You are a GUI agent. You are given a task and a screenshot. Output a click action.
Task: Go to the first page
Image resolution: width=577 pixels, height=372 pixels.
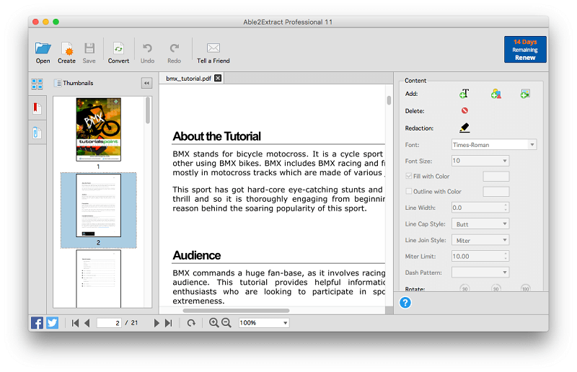(76, 323)
